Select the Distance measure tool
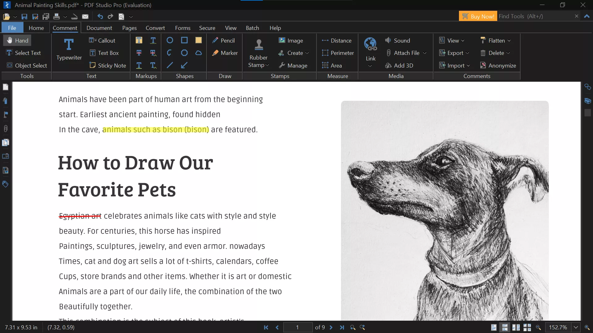This screenshot has height=333, width=593. click(337, 40)
